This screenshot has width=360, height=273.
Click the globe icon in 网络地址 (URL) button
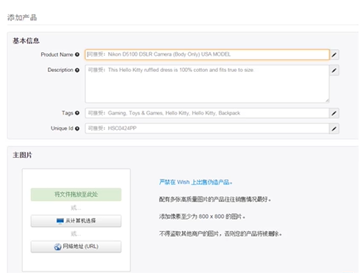(x=57, y=247)
